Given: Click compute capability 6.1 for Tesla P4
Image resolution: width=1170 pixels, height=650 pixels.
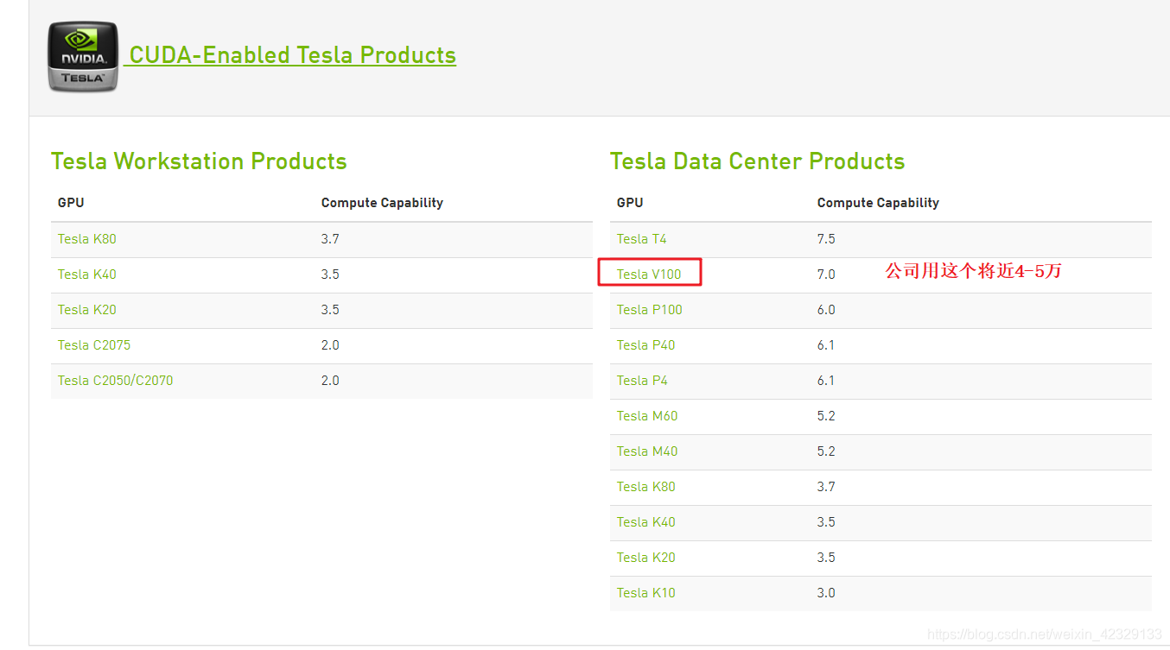Looking at the screenshot, I should tap(826, 381).
